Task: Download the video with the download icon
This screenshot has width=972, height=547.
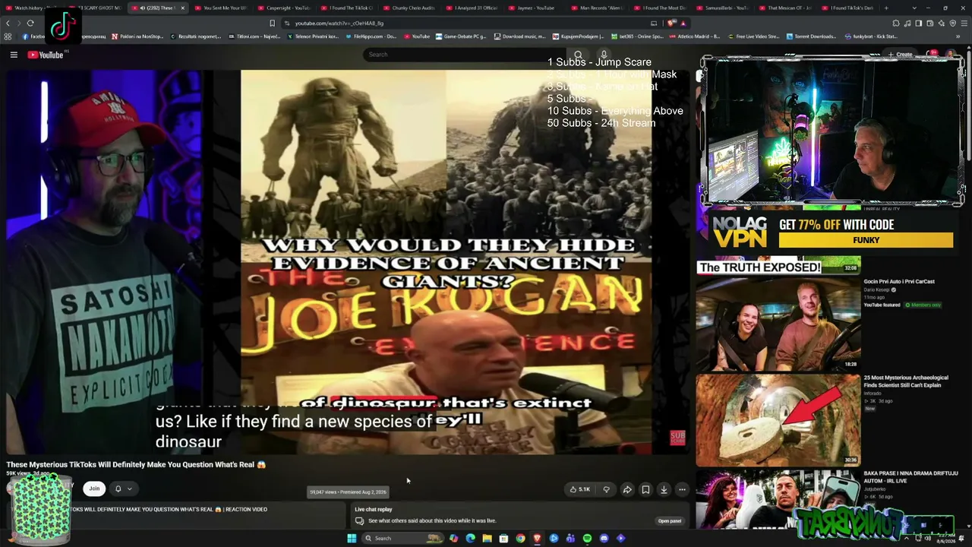Action: [664, 489]
